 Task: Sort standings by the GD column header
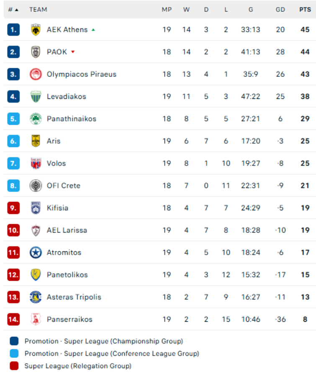(280, 9)
